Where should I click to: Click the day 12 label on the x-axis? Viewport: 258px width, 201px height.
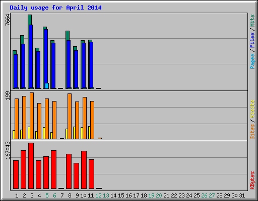pos(98,195)
